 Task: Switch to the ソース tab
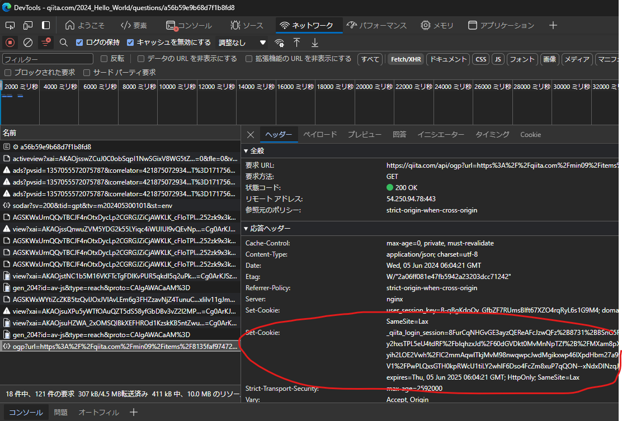tap(247, 25)
